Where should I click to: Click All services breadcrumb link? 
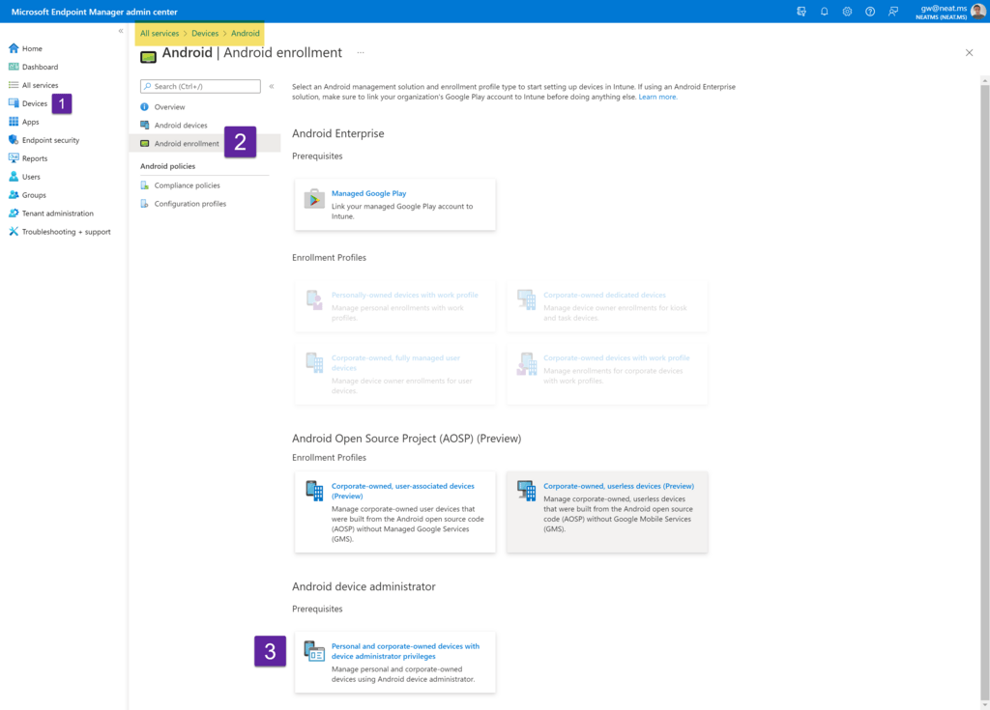pyautogui.click(x=160, y=34)
